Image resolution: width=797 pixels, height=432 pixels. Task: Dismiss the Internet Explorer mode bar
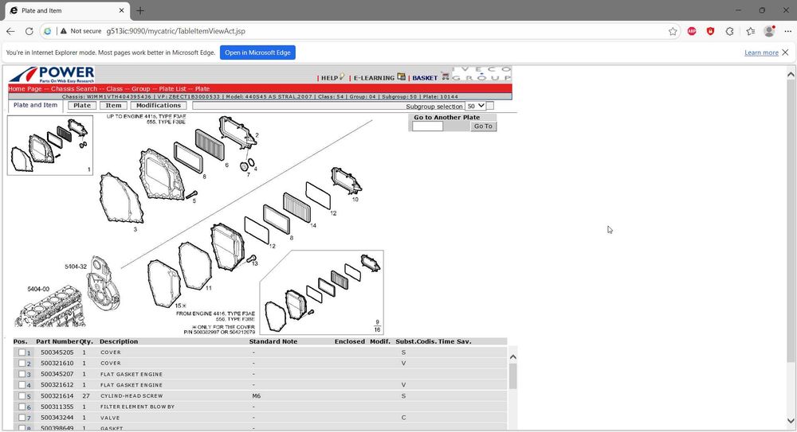pyautogui.click(x=785, y=53)
